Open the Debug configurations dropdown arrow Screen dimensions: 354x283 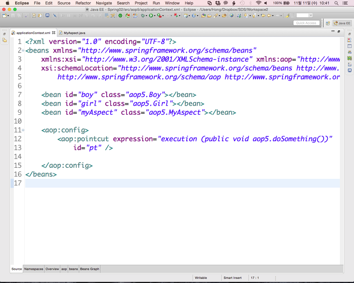pos(146,16)
